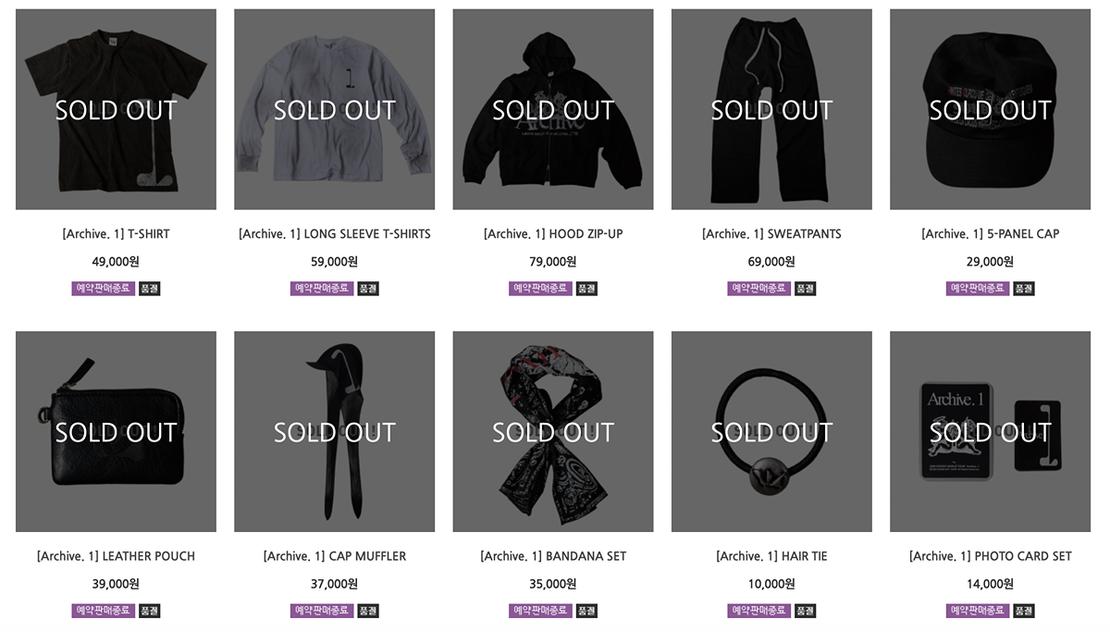Click the black sold-out badge under CAP MUFFLER
Viewport: 1110px width, 632px height.
[x=368, y=611]
